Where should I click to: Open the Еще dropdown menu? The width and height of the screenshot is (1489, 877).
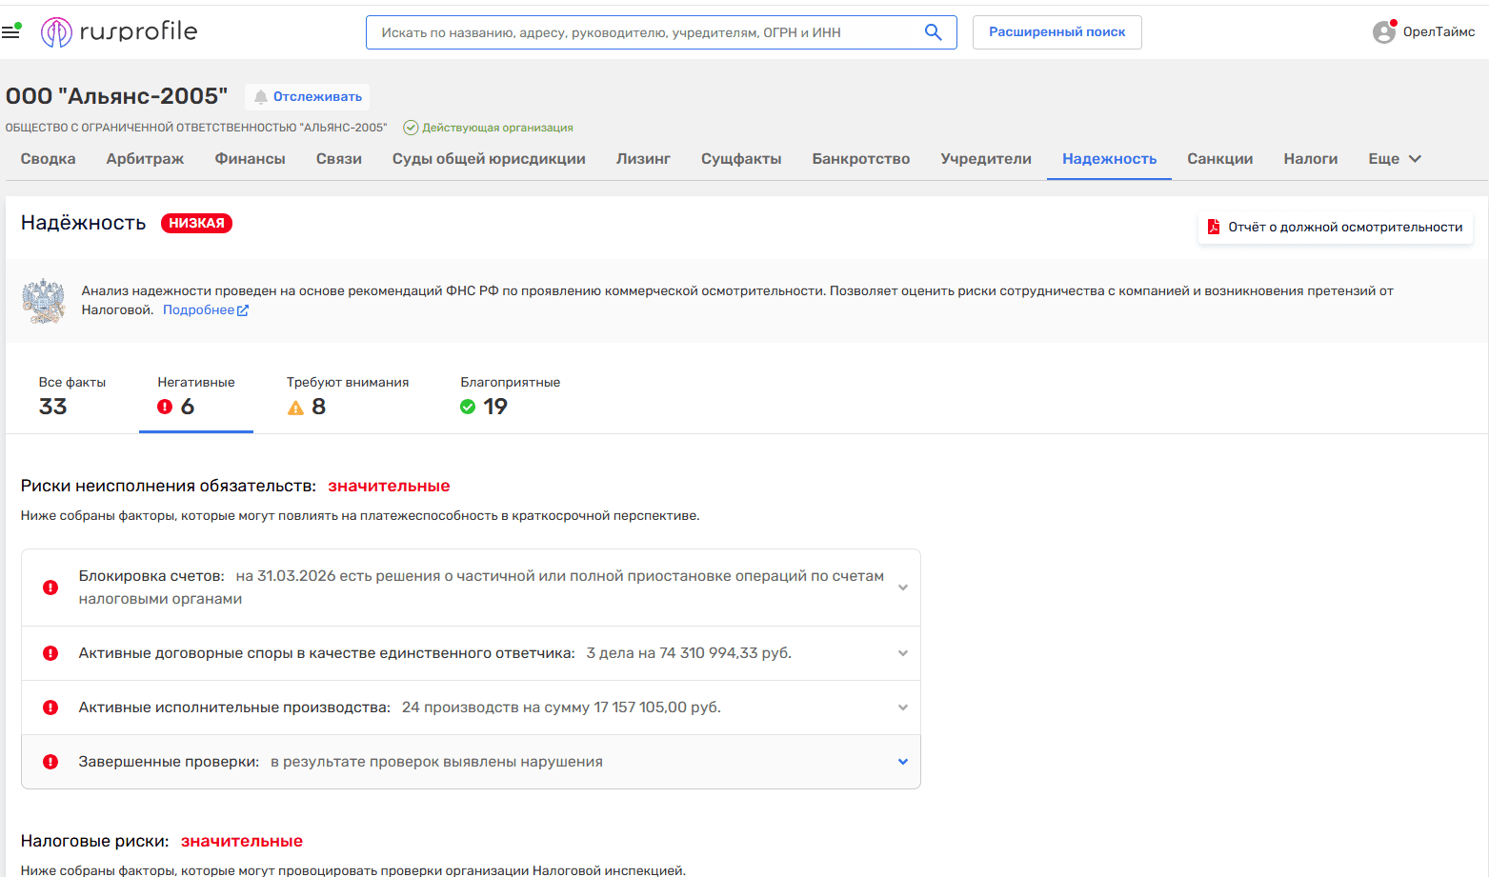click(1395, 159)
